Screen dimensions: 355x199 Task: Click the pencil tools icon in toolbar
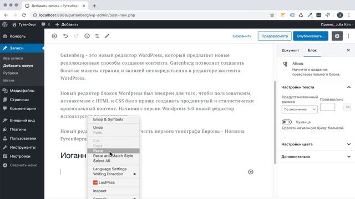[x=107, y=36]
